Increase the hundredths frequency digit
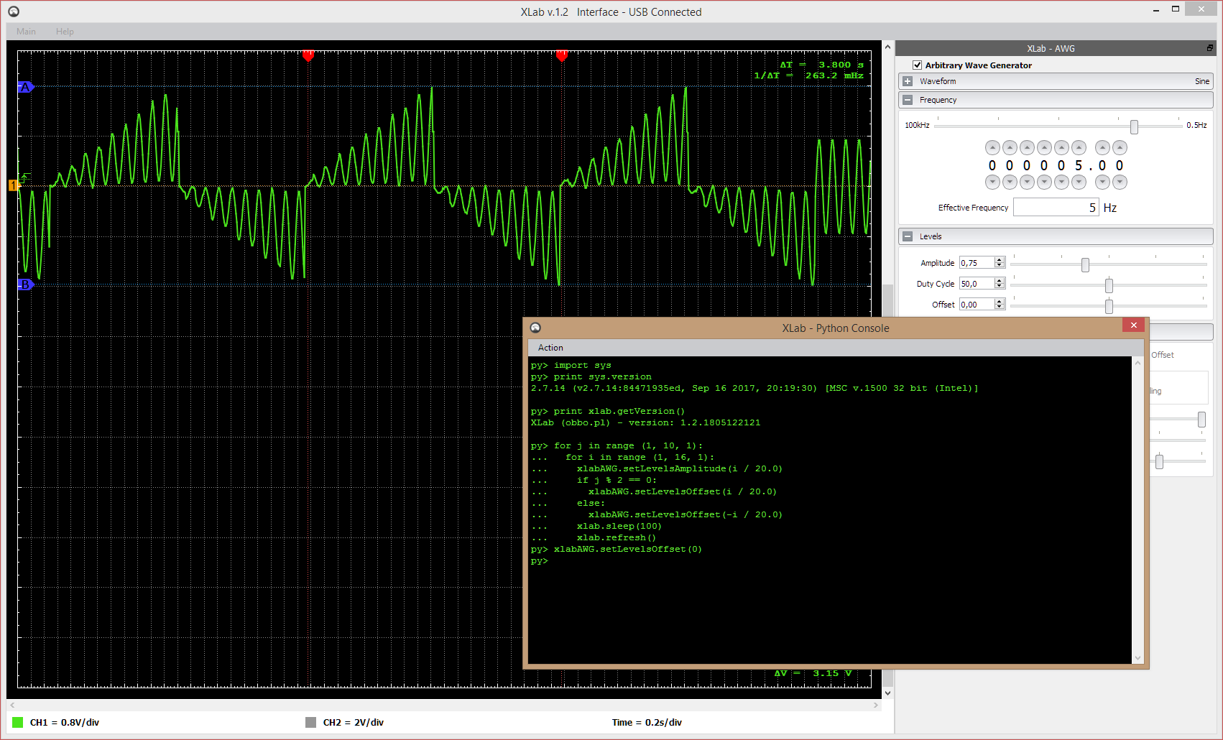The width and height of the screenshot is (1223, 740). coord(1120,148)
